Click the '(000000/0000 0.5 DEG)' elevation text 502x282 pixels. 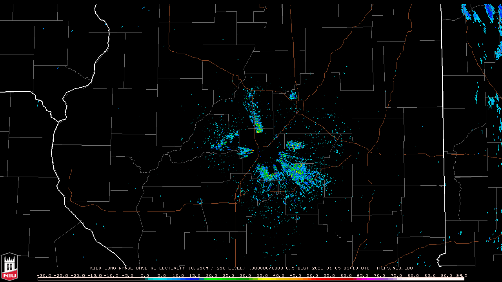click(x=279, y=268)
